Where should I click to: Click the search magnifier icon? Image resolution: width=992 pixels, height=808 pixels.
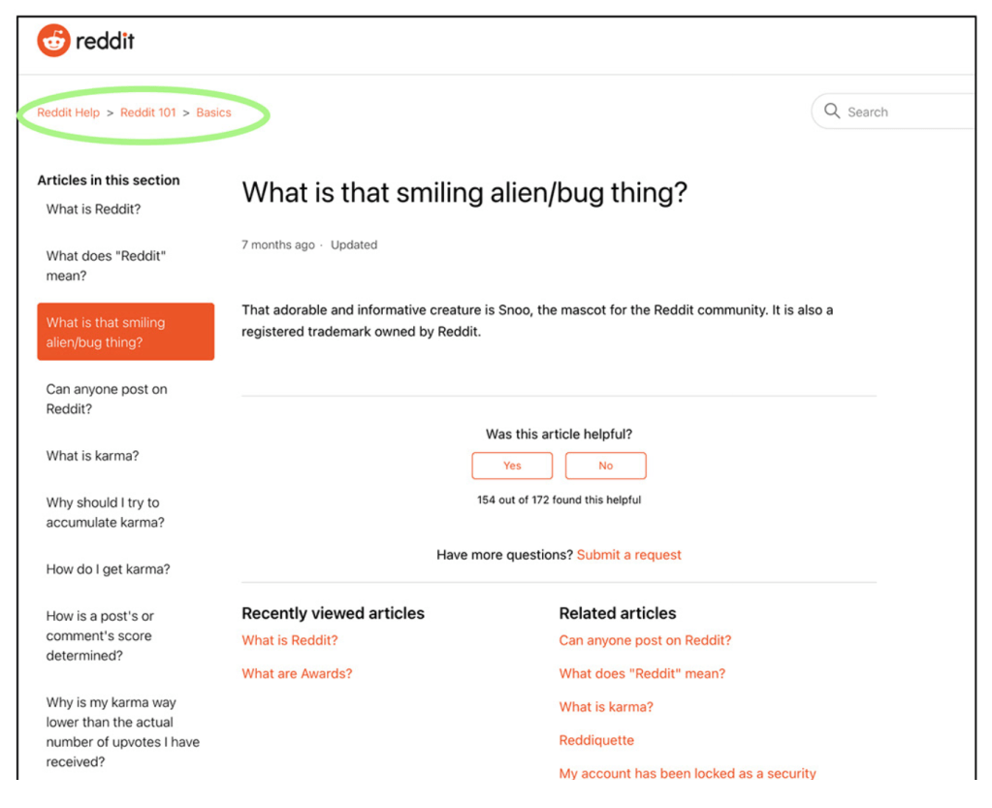(x=832, y=112)
